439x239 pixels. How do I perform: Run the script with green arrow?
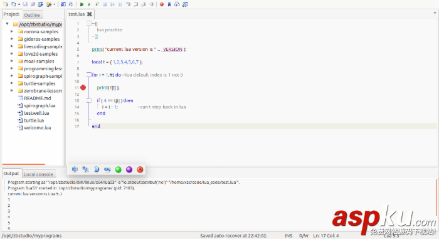tap(89, 4)
